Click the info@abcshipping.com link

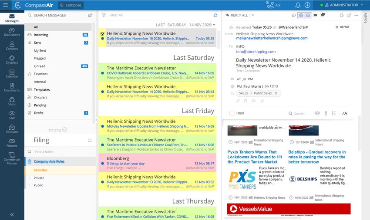(256, 52)
